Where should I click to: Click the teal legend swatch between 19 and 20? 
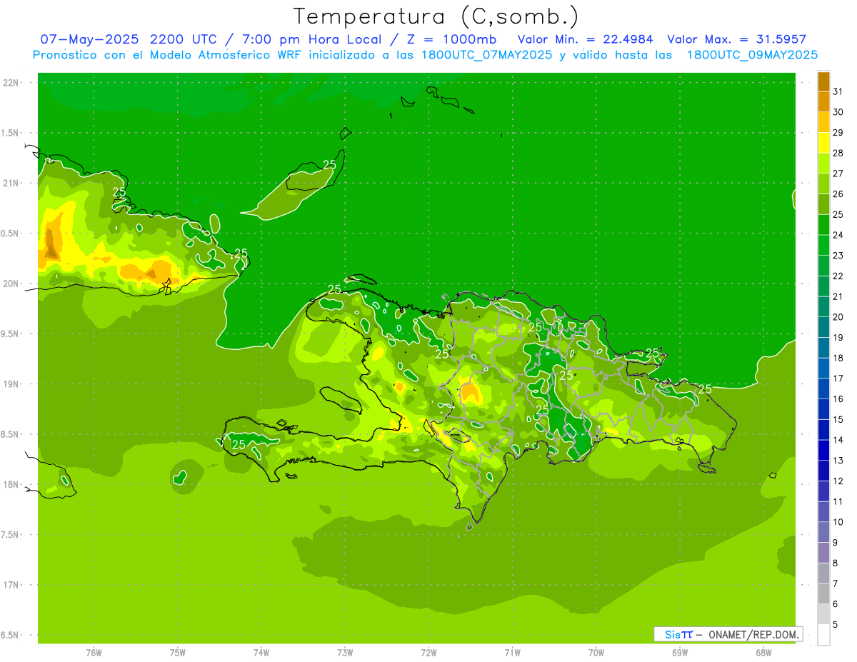pyautogui.click(x=823, y=327)
